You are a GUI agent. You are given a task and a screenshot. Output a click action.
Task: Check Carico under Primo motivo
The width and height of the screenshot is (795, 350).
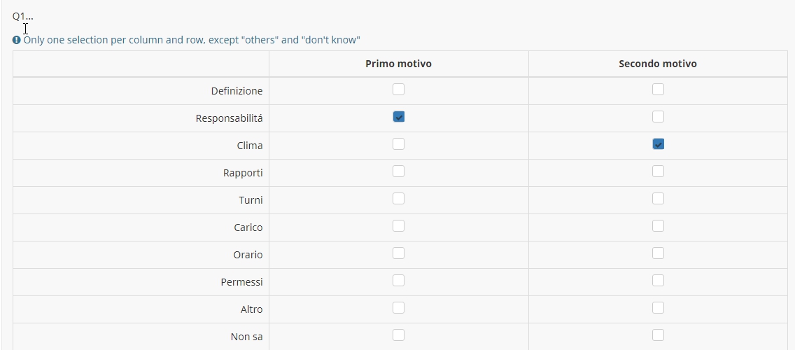[x=398, y=226]
